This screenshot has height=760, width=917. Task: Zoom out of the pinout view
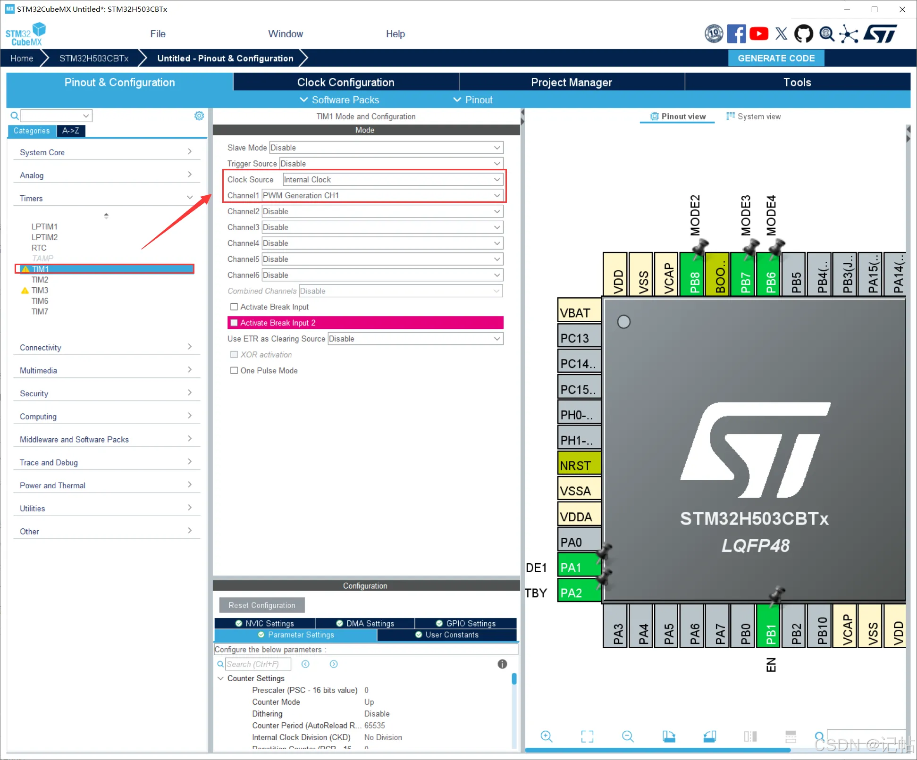(628, 736)
